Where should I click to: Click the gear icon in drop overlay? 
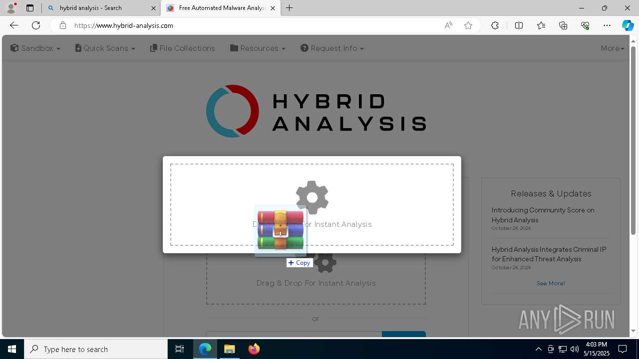(312, 197)
